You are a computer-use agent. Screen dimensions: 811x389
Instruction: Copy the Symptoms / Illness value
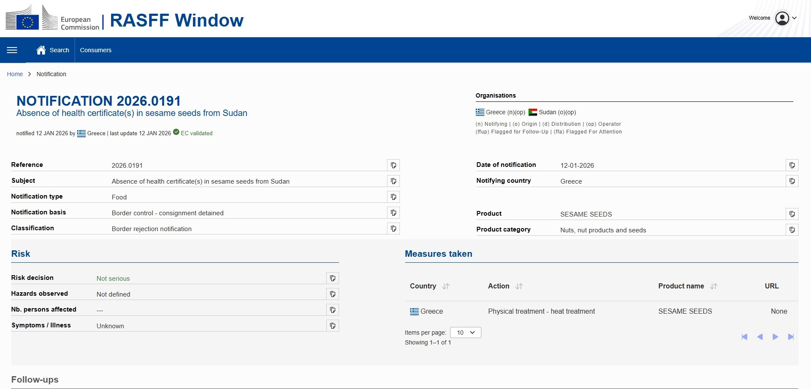pyautogui.click(x=332, y=326)
